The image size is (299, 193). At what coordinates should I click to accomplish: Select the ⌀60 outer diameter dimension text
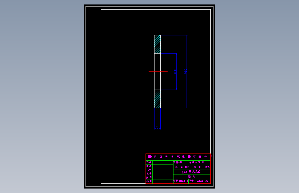[x=185, y=71]
